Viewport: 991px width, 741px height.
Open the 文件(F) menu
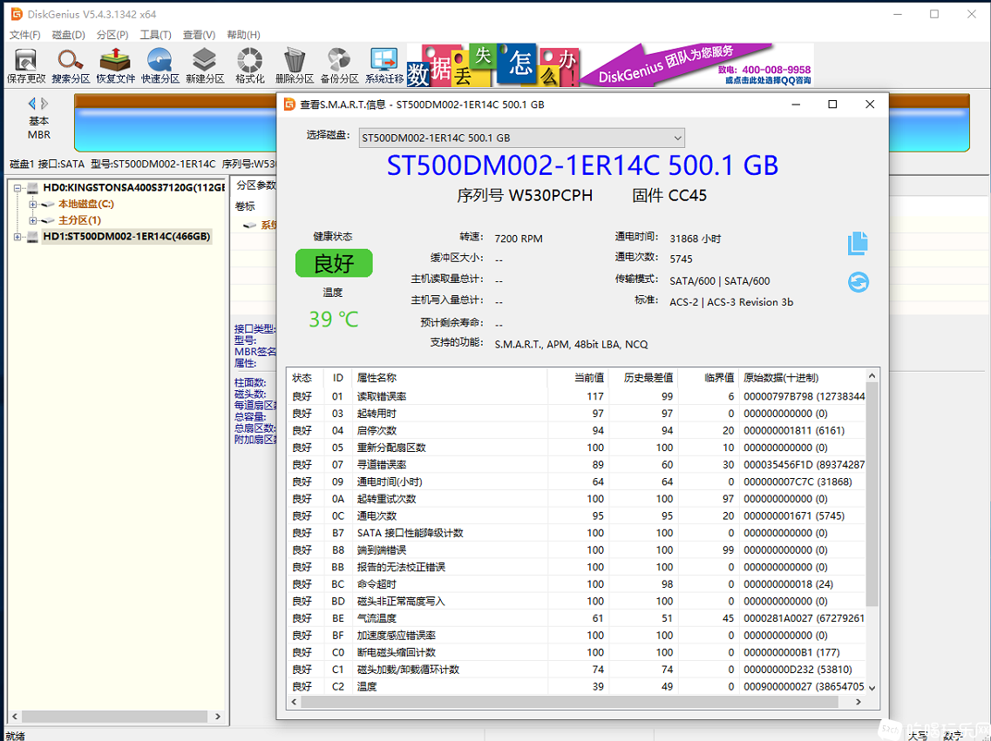click(x=24, y=35)
